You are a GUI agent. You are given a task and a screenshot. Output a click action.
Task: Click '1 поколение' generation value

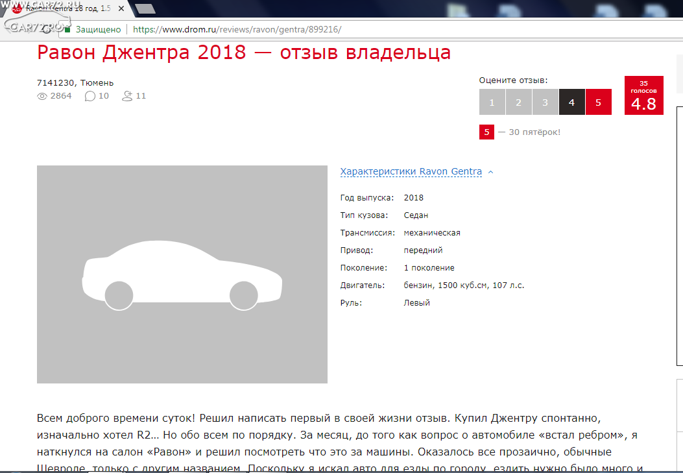[x=429, y=268]
